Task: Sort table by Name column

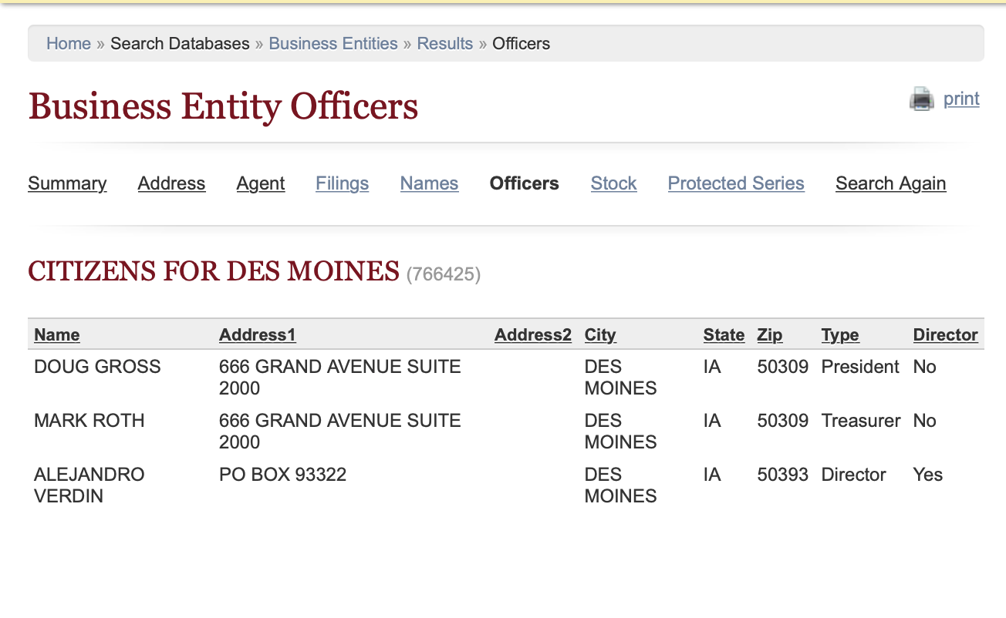Action: tap(57, 334)
